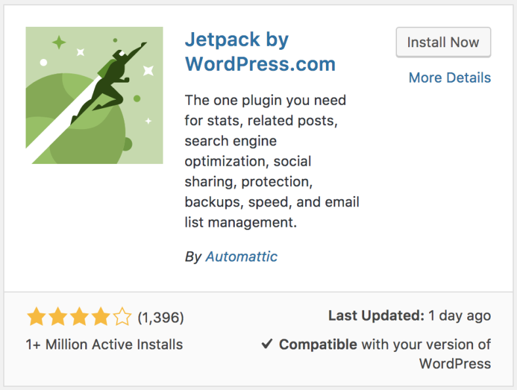The height and width of the screenshot is (390, 517).
Task: Click the fourth gold rating star
Action: [x=101, y=317]
